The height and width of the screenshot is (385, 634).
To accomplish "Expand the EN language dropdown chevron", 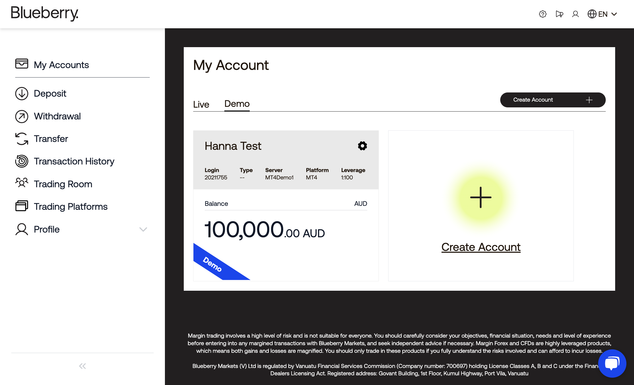I will tap(614, 14).
